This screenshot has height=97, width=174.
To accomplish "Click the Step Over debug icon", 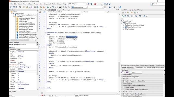I will pyautogui.click(x=66, y=7).
